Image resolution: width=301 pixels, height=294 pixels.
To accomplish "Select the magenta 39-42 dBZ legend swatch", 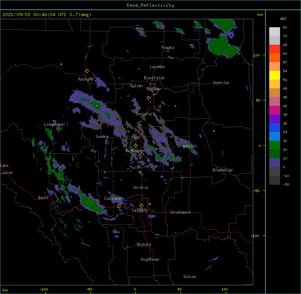I will point(274,110).
